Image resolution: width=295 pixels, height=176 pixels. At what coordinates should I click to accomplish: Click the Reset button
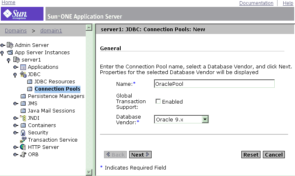[251, 155]
